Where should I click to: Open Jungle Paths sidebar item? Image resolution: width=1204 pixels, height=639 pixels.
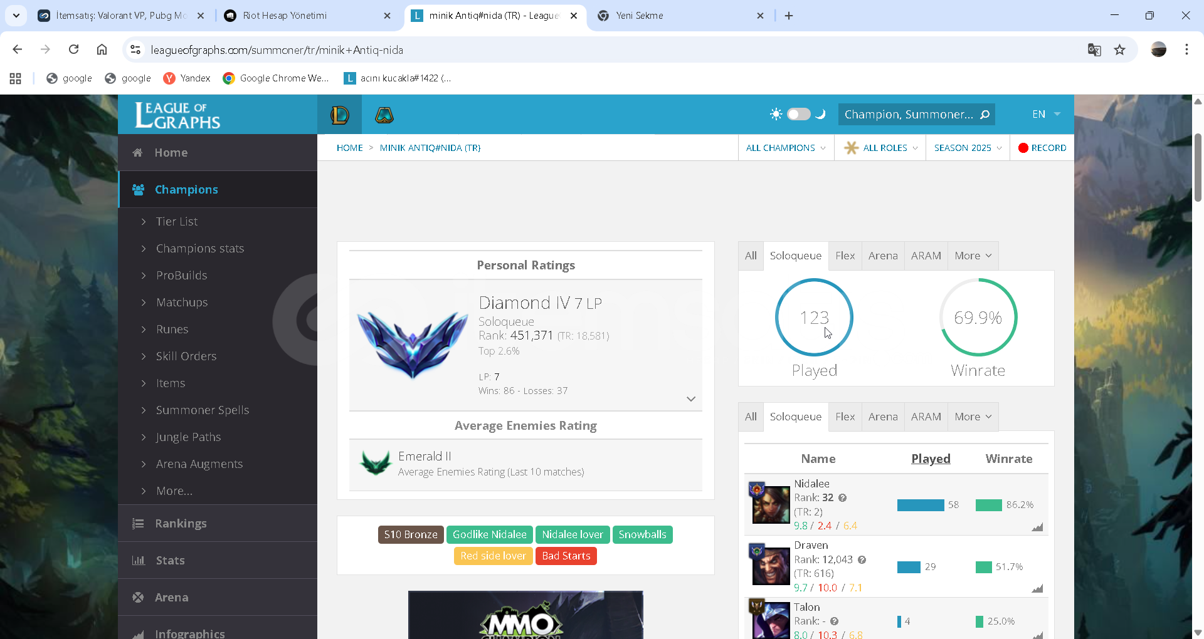click(188, 437)
